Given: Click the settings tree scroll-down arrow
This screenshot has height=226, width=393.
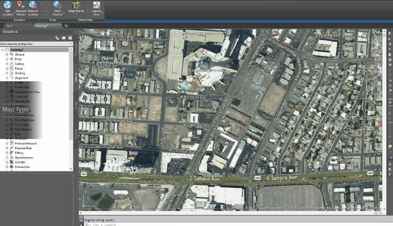Looking at the screenshot, I should (x=71, y=169).
